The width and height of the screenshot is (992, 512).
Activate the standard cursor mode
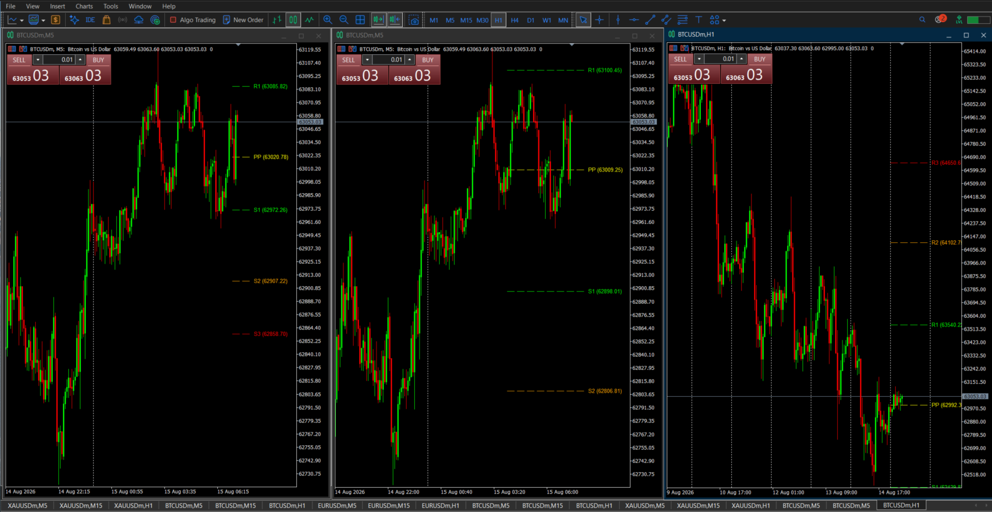583,20
